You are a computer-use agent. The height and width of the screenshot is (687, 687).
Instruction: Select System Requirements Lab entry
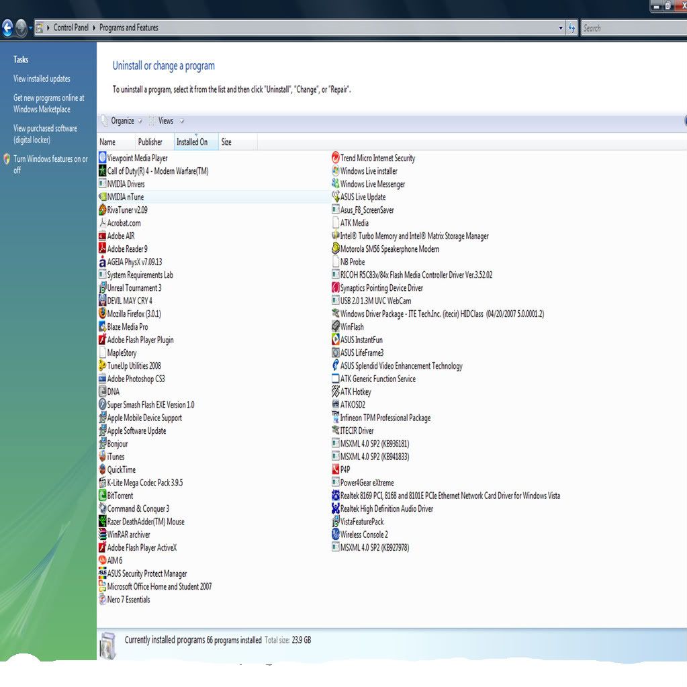(140, 275)
